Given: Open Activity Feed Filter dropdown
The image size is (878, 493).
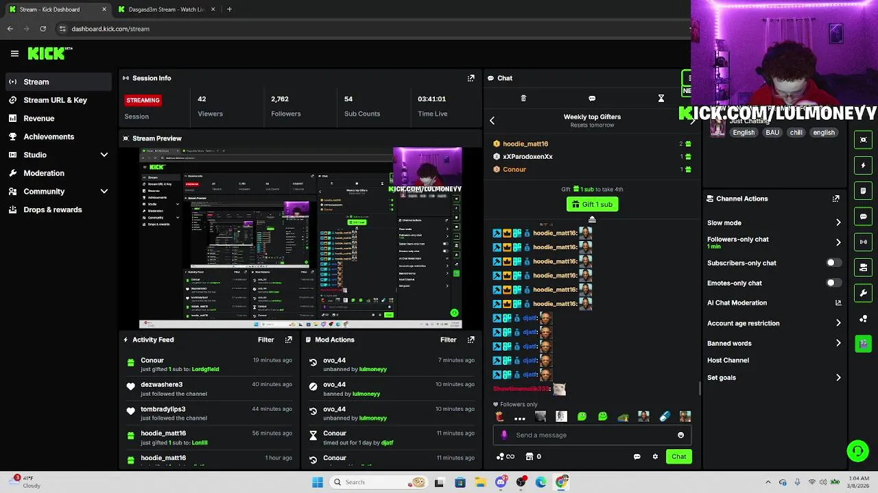Looking at the screenshot, I should 265,340.
